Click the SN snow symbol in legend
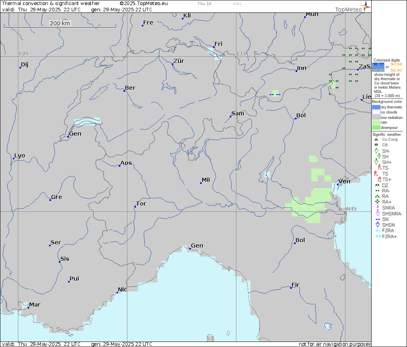This screenshot has height=347, width=407. (378, 219)
